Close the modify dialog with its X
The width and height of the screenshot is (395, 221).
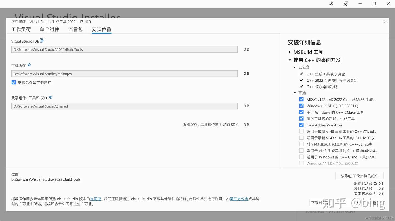point(385,21)
